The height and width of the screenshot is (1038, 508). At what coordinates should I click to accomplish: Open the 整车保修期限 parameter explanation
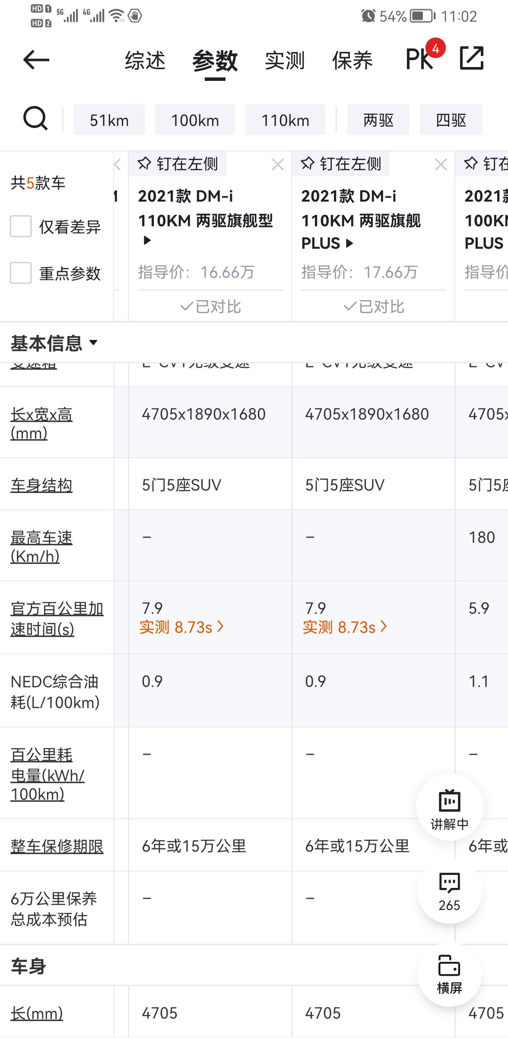(57, 846)
